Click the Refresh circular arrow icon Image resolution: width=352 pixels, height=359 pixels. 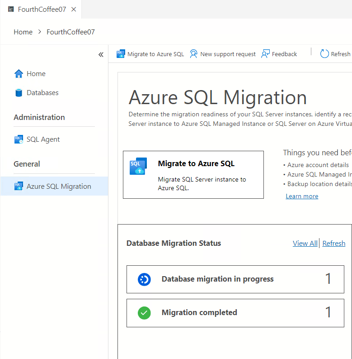(324, 54)
